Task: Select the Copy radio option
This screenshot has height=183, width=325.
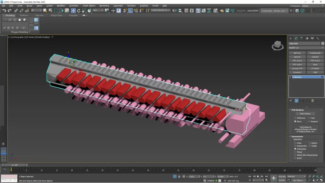Action: [309, 118]
